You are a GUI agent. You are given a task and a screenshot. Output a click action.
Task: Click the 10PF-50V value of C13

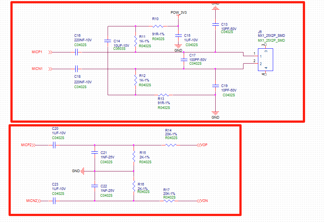[229, 29]
